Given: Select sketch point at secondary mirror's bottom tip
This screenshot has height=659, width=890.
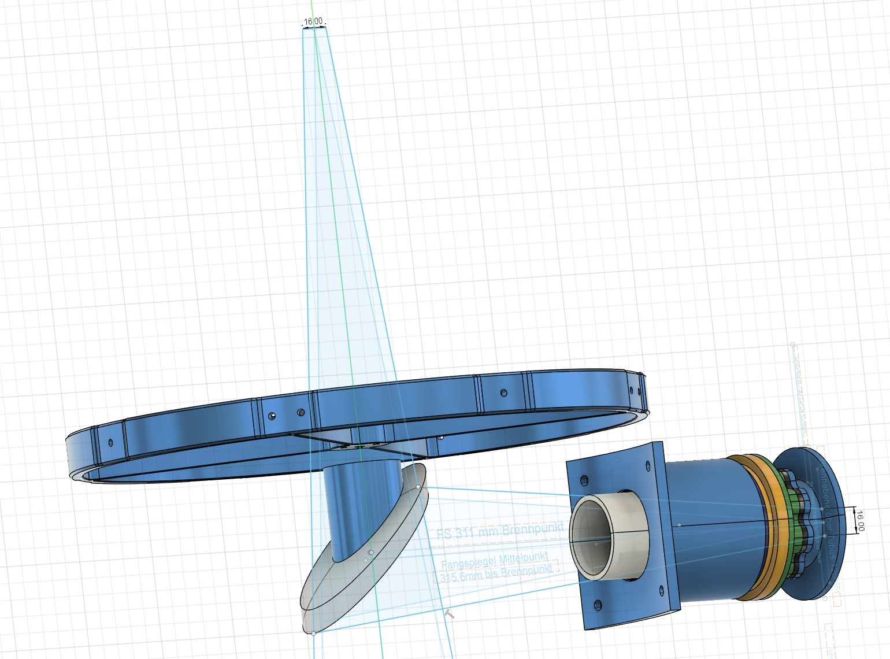Looking at the screenshot, I should point(314,634).
